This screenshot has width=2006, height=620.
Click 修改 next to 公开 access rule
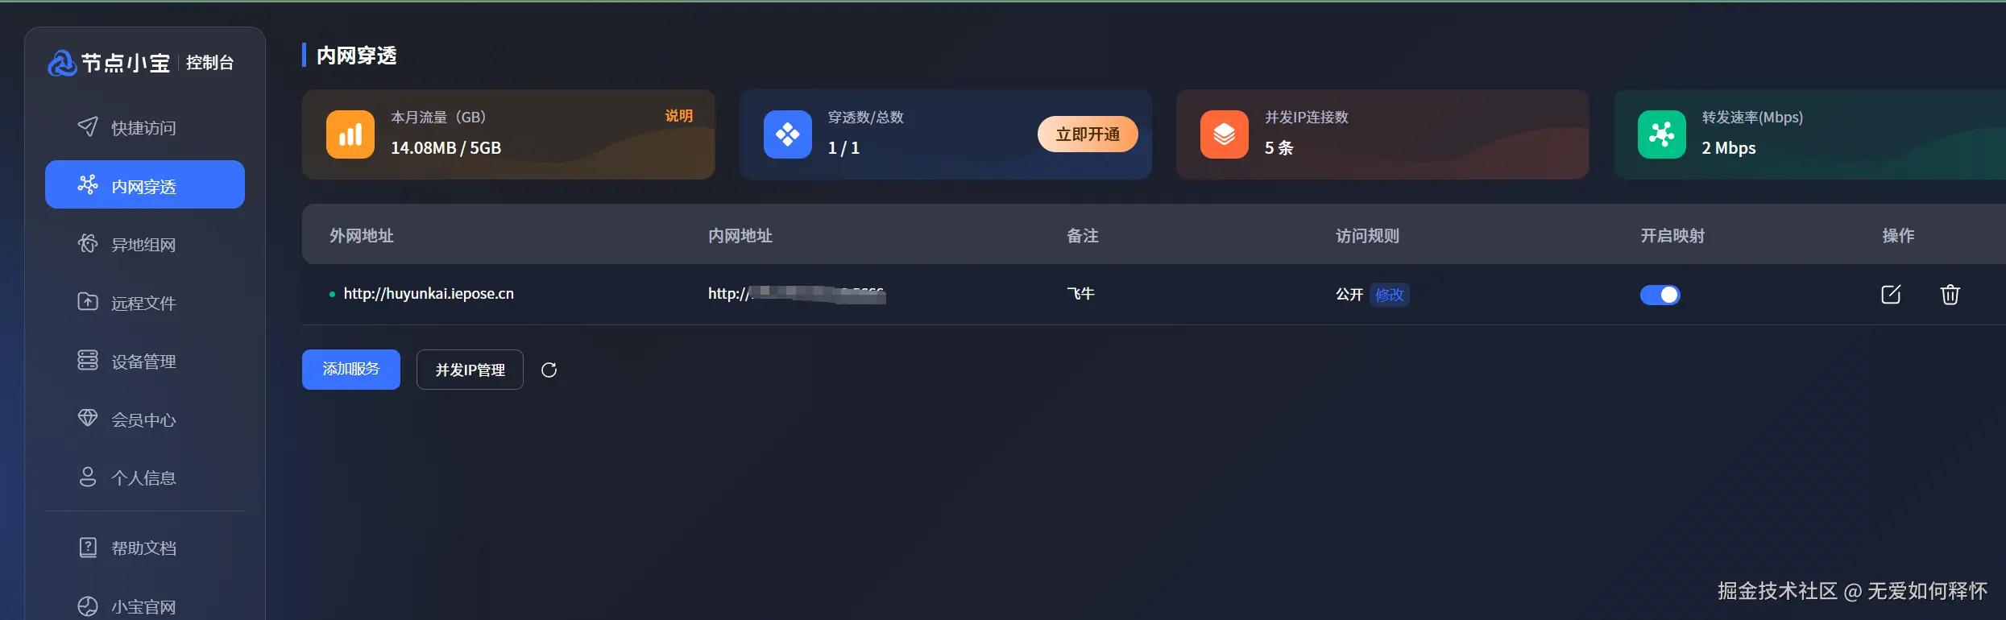pos(1390,295)
